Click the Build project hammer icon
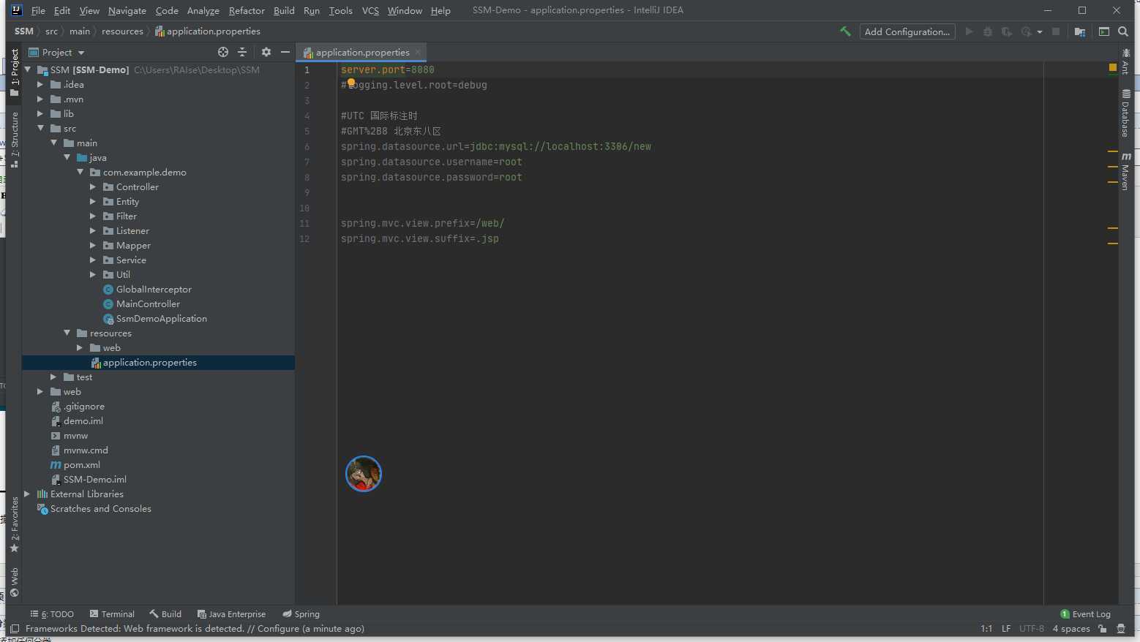Screen dimensions: 1140x642 click(x=845, y=31)
